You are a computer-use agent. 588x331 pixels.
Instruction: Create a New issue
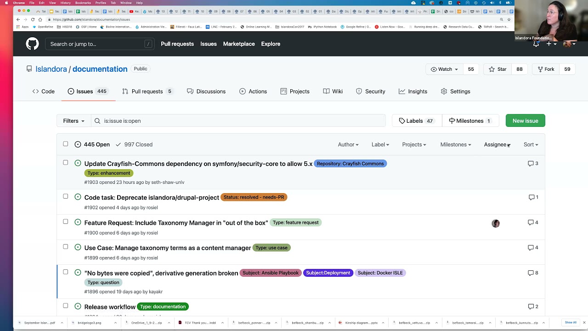(525, 121)
